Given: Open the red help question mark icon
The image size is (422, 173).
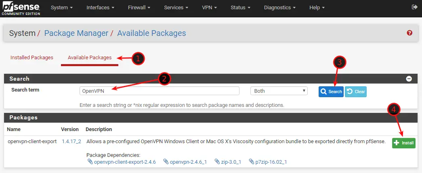Looking at the screenshot, I should 409,33.
